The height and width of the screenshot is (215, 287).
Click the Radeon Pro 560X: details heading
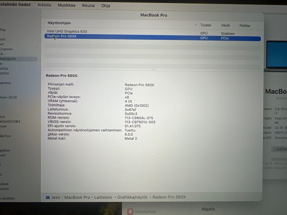tap(62, 76)
